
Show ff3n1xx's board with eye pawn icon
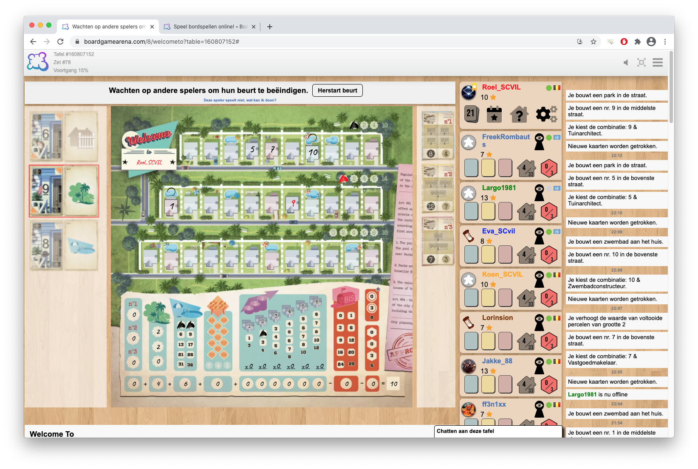click(539, 409)
